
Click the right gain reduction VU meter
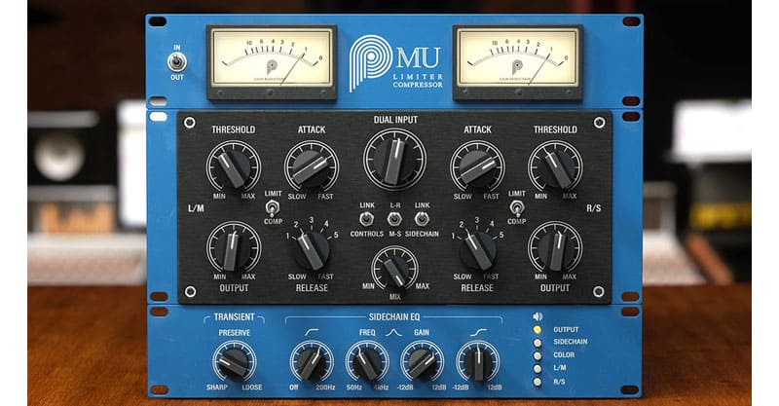click(x=518, y=62)
